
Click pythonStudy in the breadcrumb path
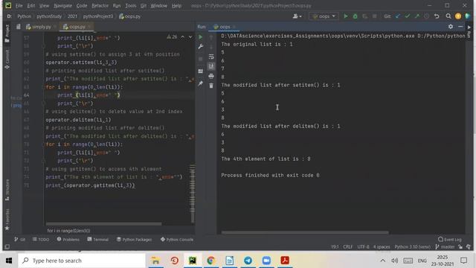pos(49,16)
